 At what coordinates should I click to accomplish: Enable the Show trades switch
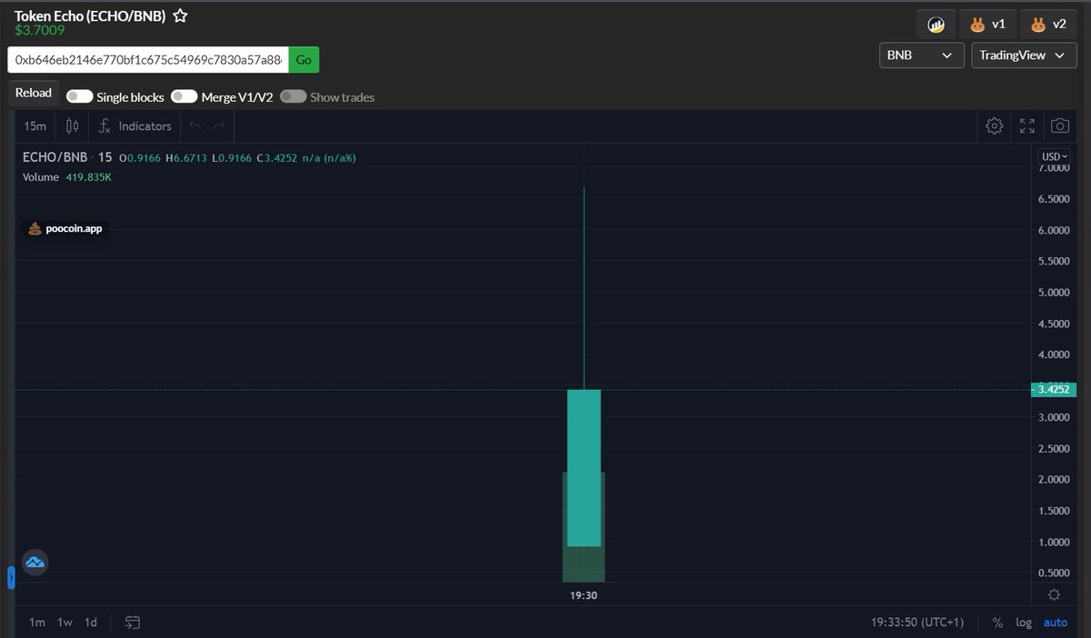tap(293, 96)
